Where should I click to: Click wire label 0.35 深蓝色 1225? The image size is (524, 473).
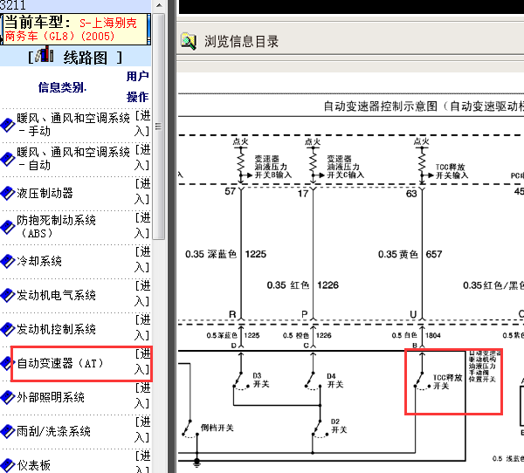(x=225, y=254)
